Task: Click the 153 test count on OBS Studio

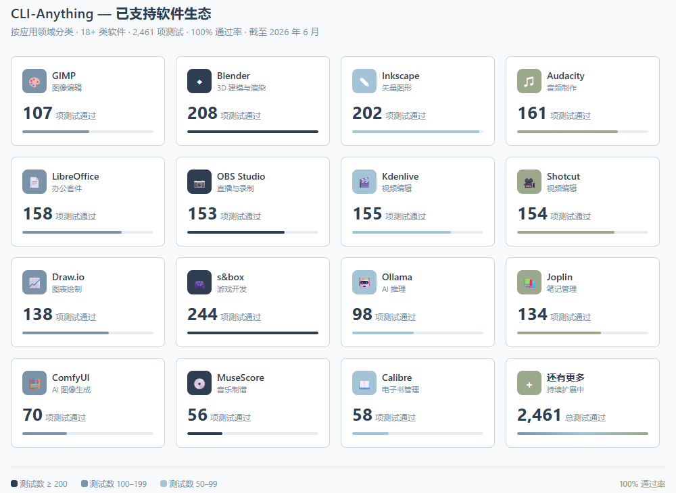Action: pos(202,214)
